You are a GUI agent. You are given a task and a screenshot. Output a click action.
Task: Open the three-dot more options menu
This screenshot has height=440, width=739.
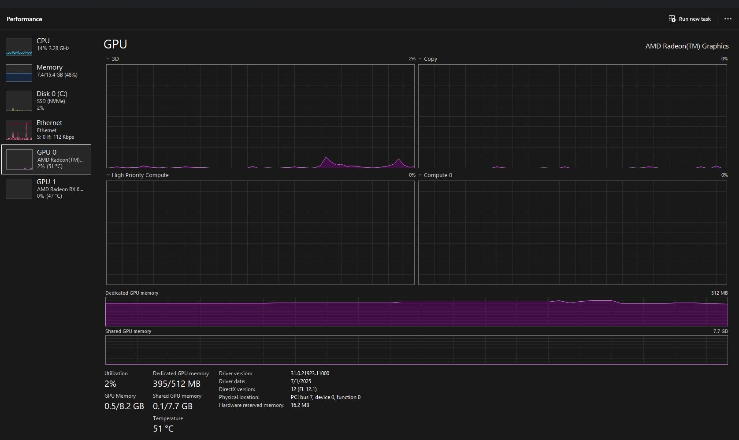tap(728, 18)
